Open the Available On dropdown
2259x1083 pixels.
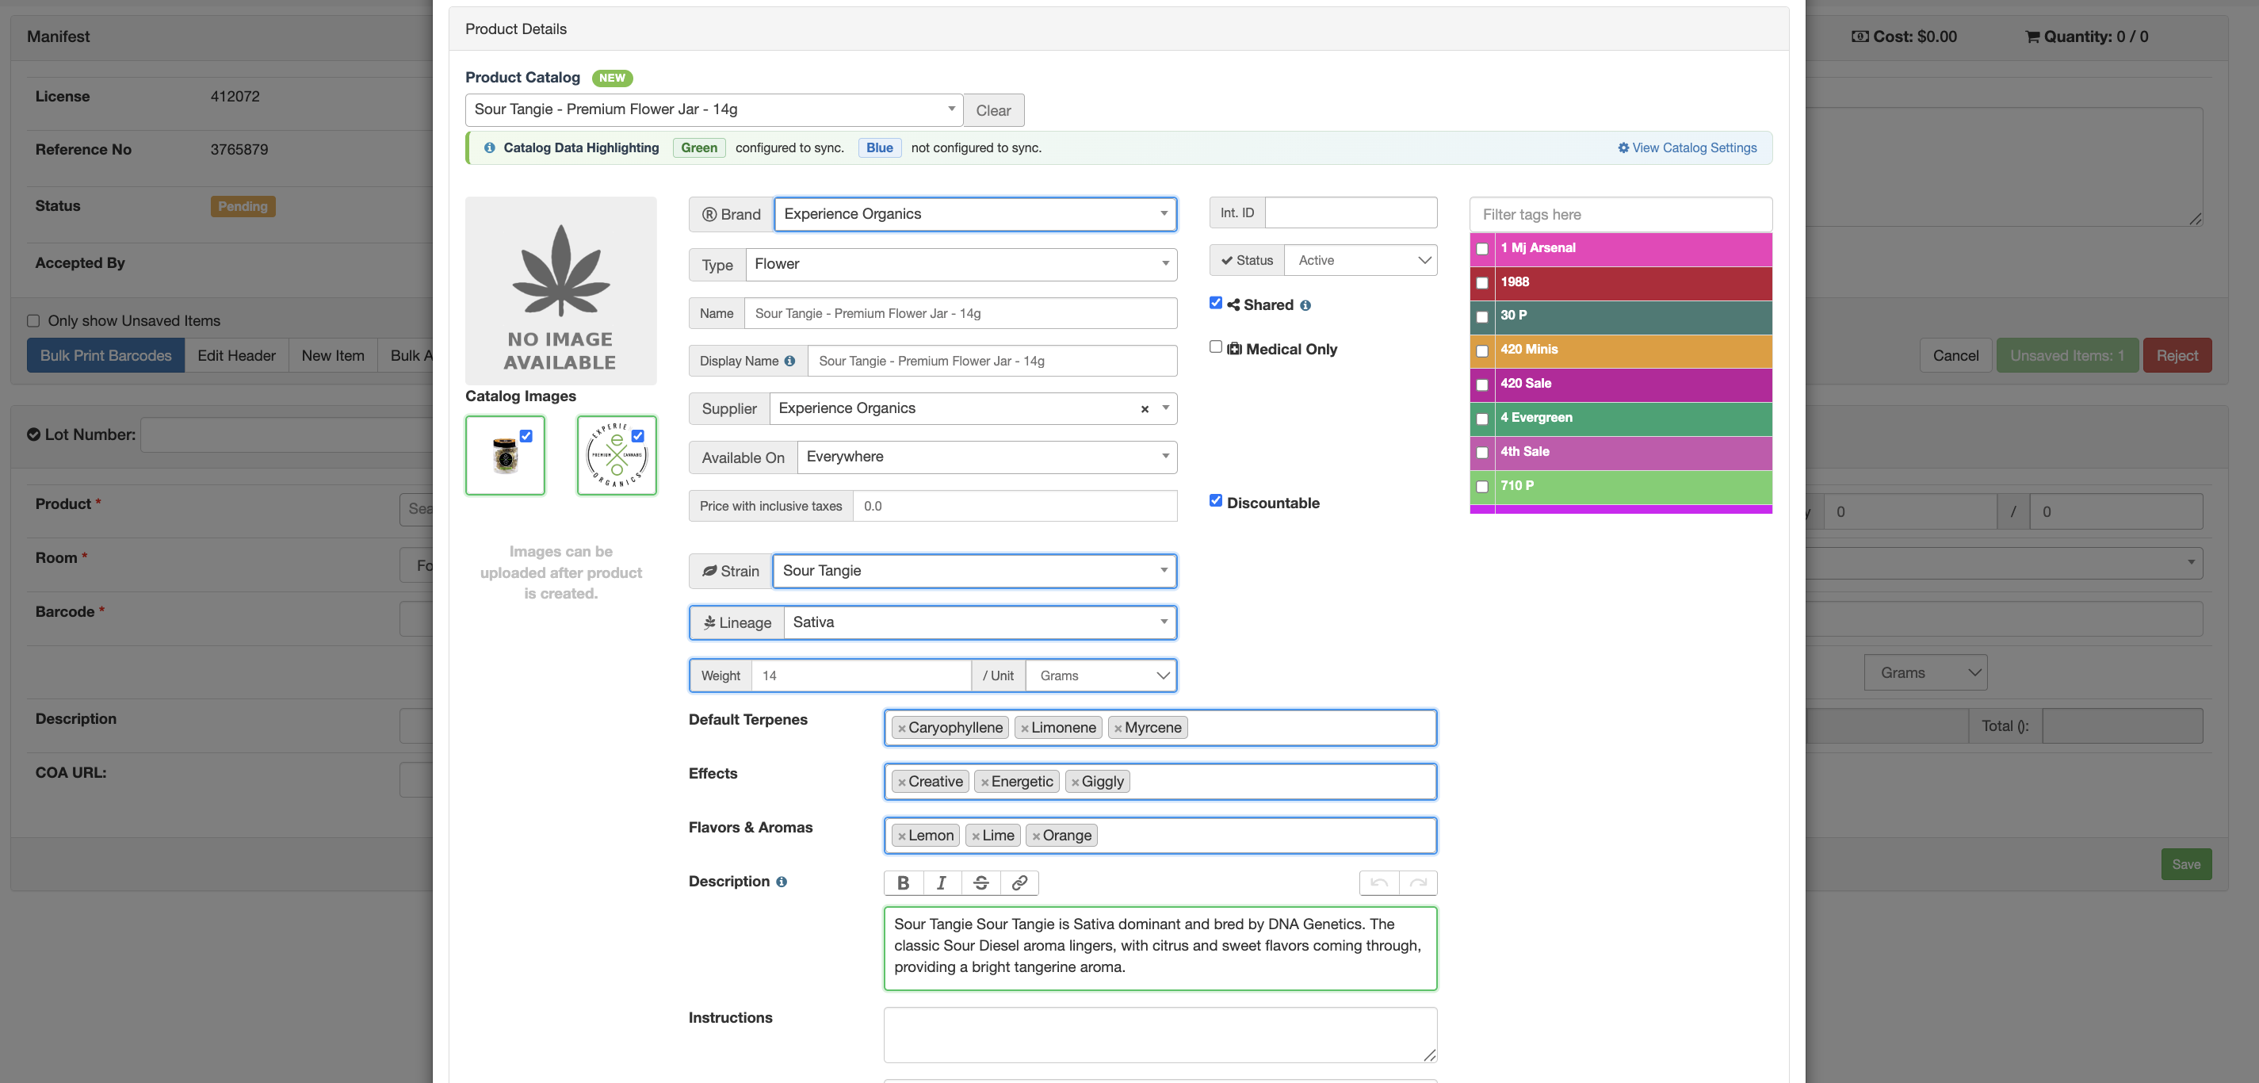[x=987, y=457]
